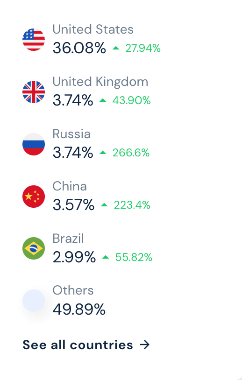This screenshot has width=242, height=380.
Task: Select the Russia country label
Action: tap(71, 134)
